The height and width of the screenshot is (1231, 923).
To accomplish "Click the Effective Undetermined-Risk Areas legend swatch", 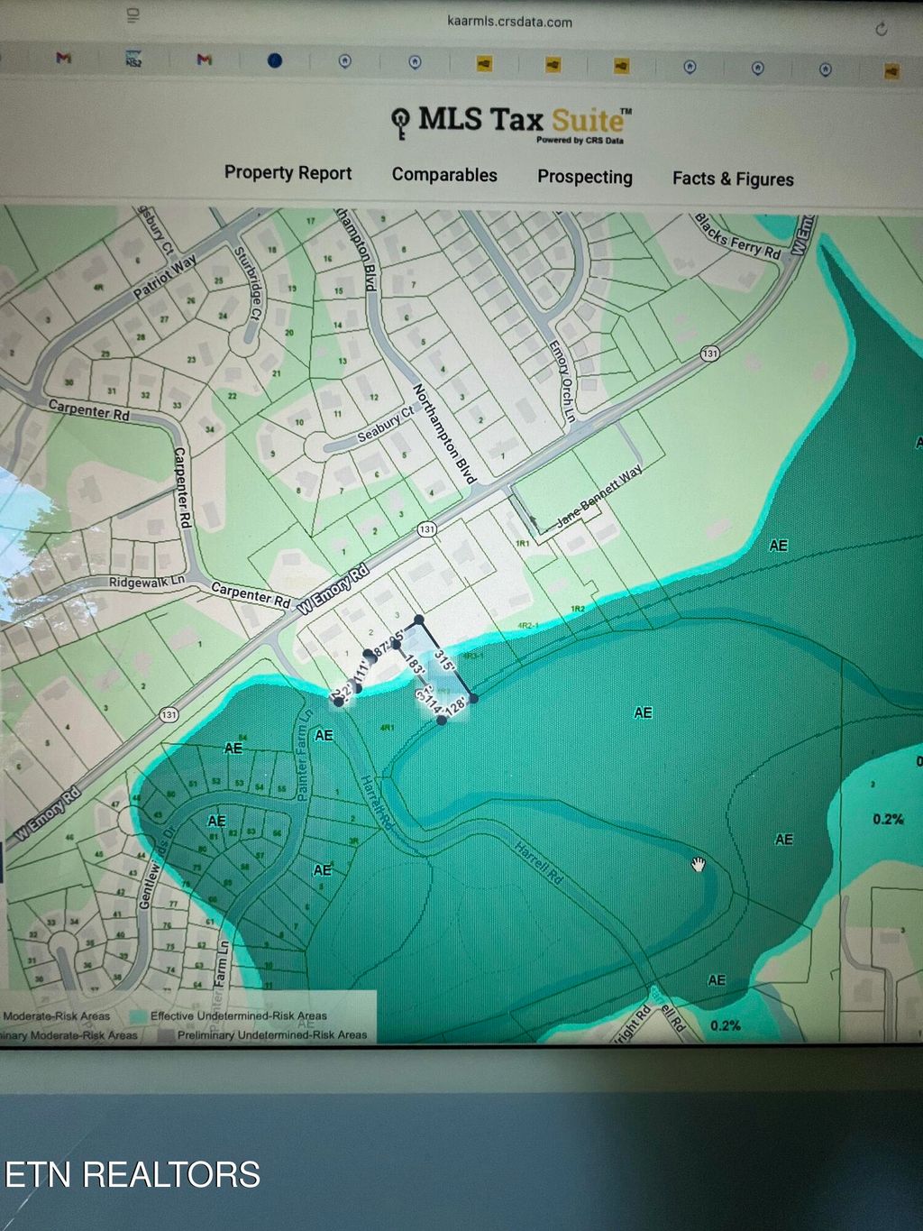I will (x=137, y=1015).
